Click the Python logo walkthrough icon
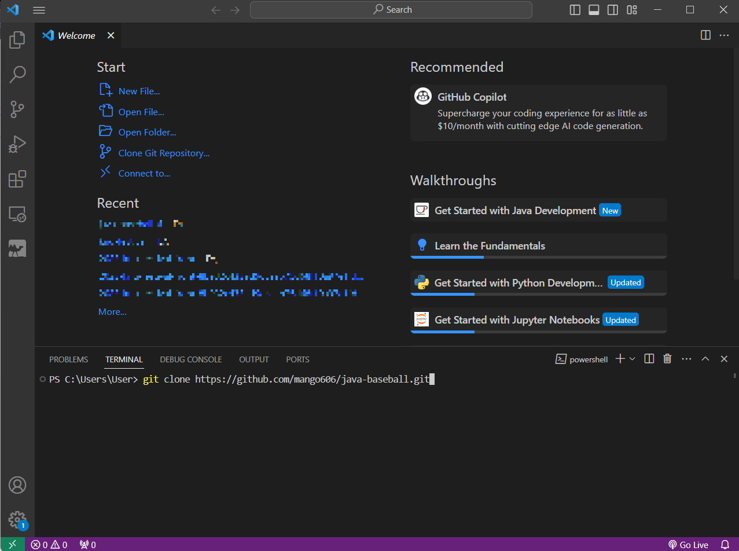The width and height of the screenshot is (739, 551). (422, 282)
